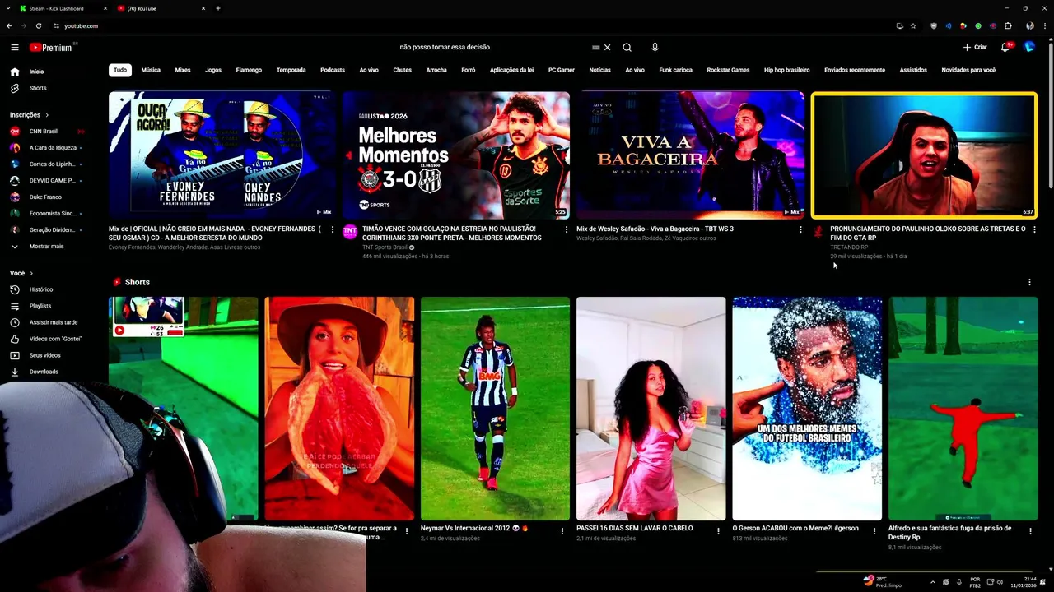Open CNN Brasil subscription channel
The image size is (1054, 592).
(x=43, y=132)
